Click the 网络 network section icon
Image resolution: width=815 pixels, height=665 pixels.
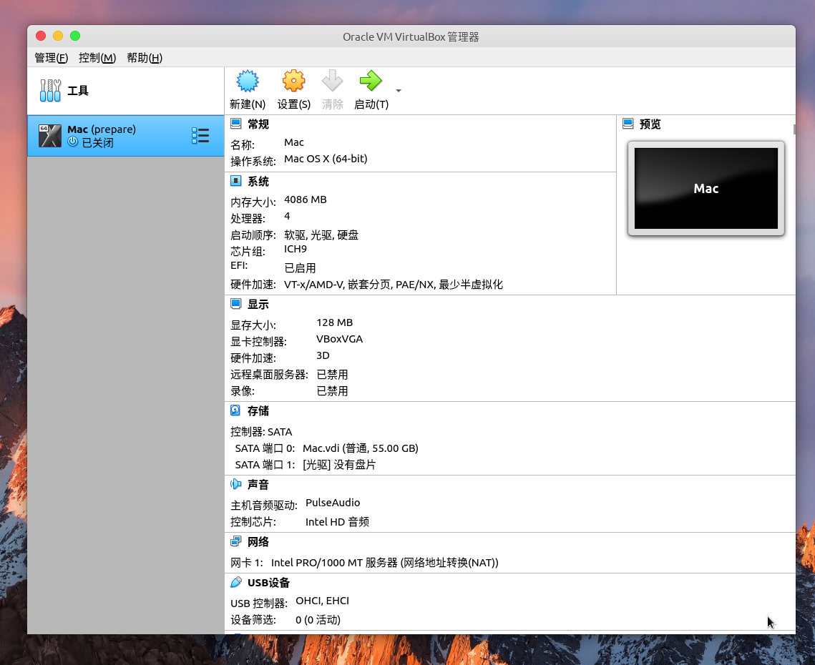click(x=236, y=541)
